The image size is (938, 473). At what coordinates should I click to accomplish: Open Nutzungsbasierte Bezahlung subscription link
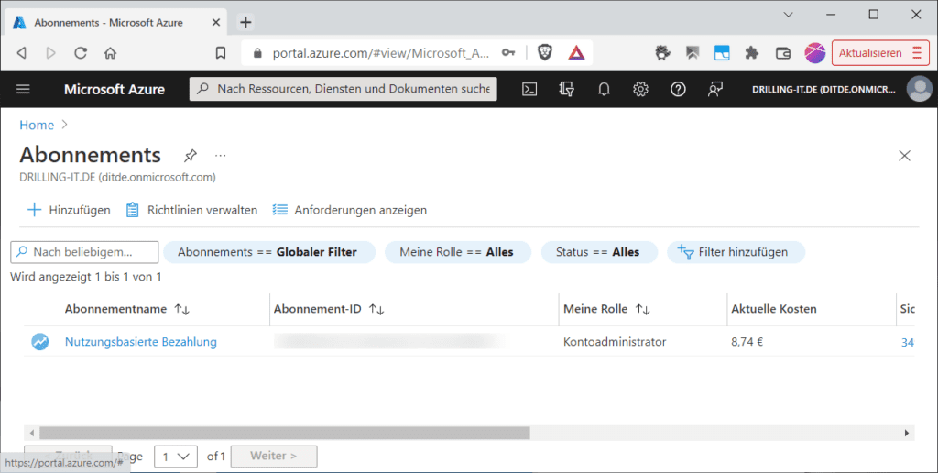tap(140, 342)
